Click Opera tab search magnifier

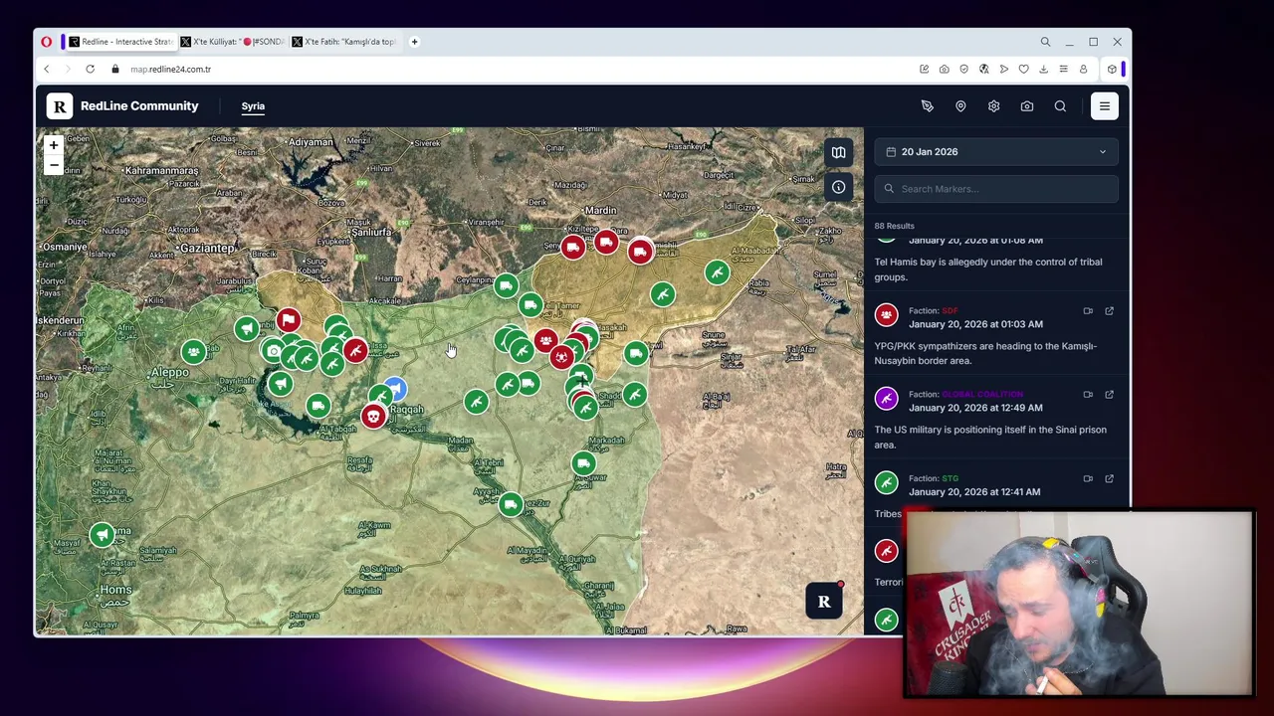(1045, 42)
